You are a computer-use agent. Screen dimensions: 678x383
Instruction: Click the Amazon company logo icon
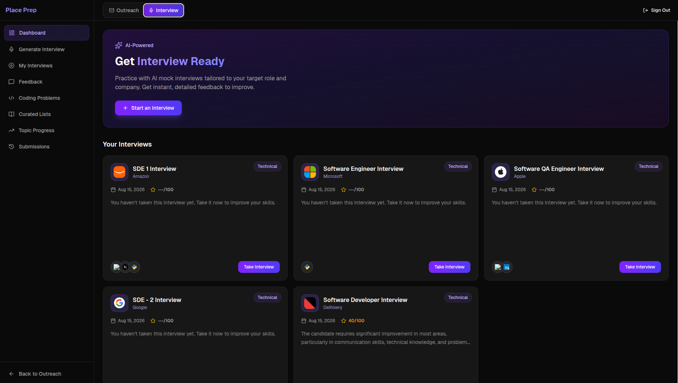click(119, 172)
